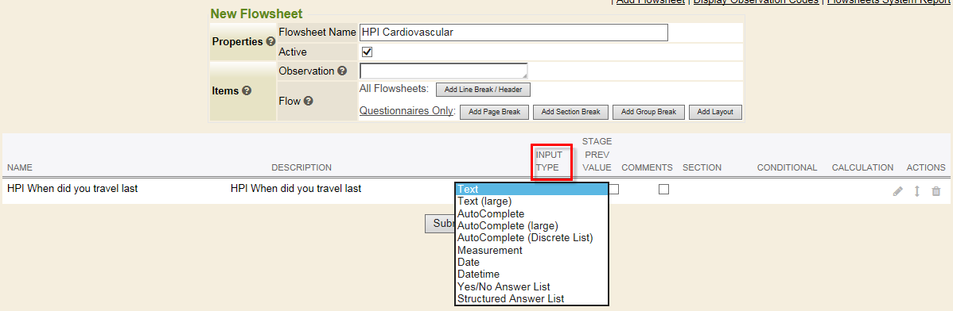Tick the Comments checkbox in the row

pyautogui.click(x=663, y=189)
